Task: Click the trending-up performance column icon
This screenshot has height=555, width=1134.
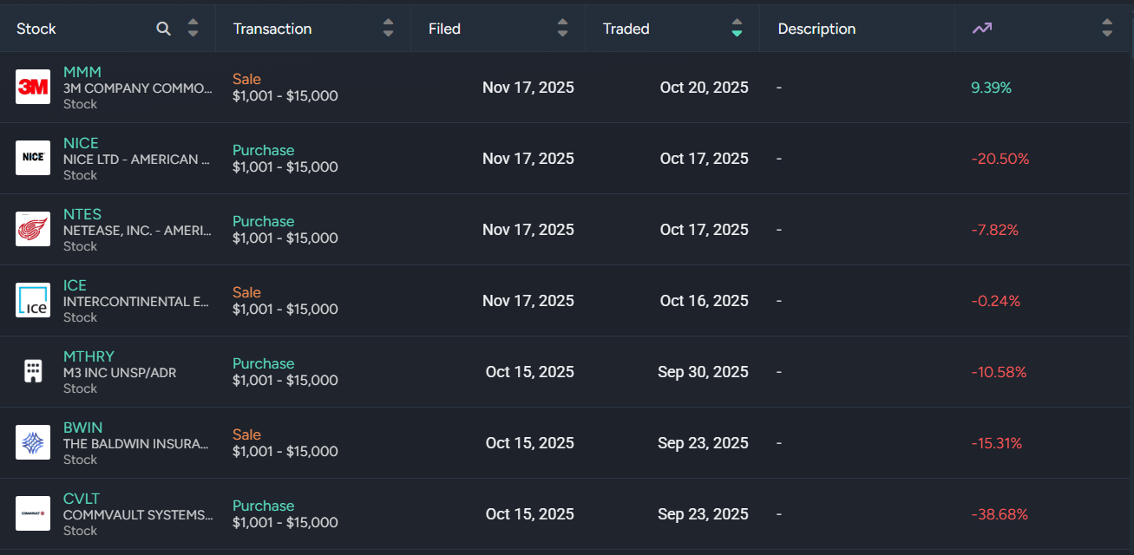Action: 981,29
